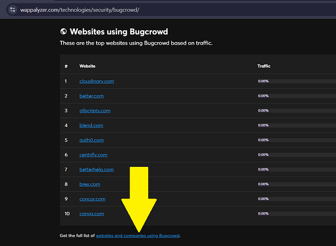Visit allscripts.com from the list

(95, 111)
